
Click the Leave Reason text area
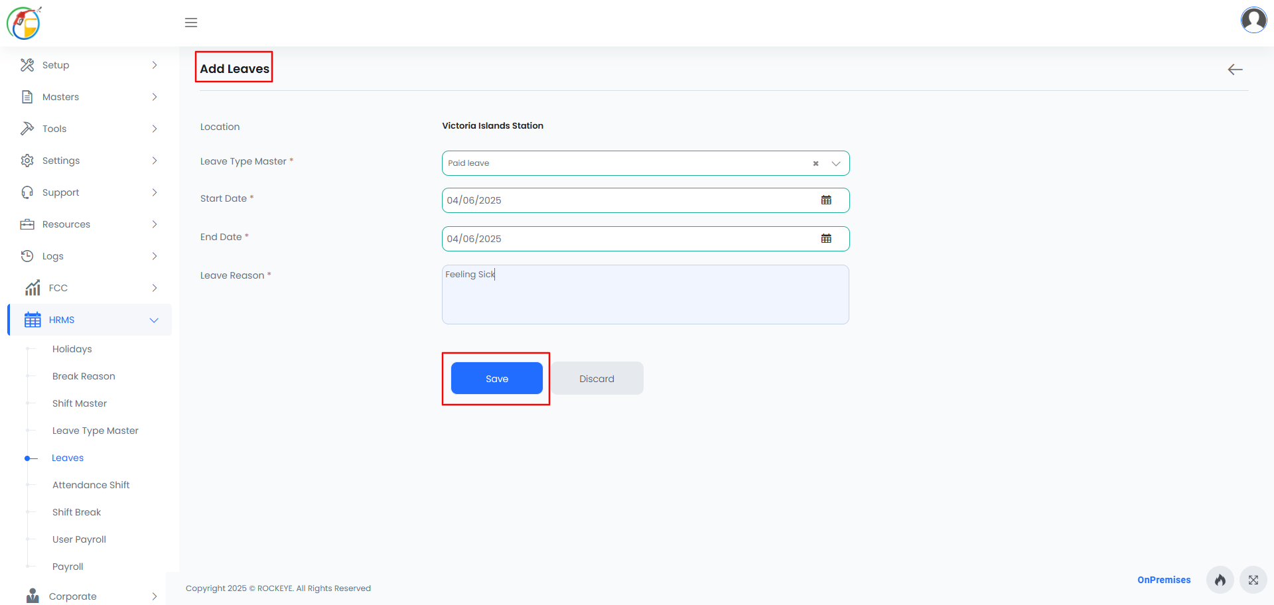click(646, 295)
